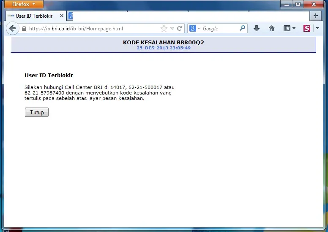Open the Downloads arrow icon

(257, 28)
